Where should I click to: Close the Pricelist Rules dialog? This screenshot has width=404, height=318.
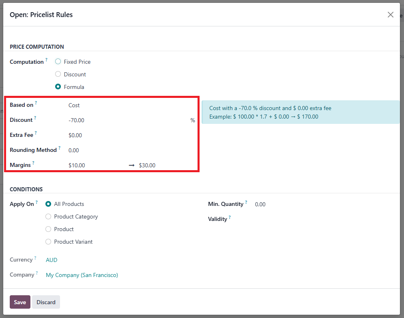click(x=390, y=15)
